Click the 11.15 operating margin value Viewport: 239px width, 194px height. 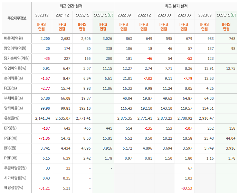(x=107, y=68)
